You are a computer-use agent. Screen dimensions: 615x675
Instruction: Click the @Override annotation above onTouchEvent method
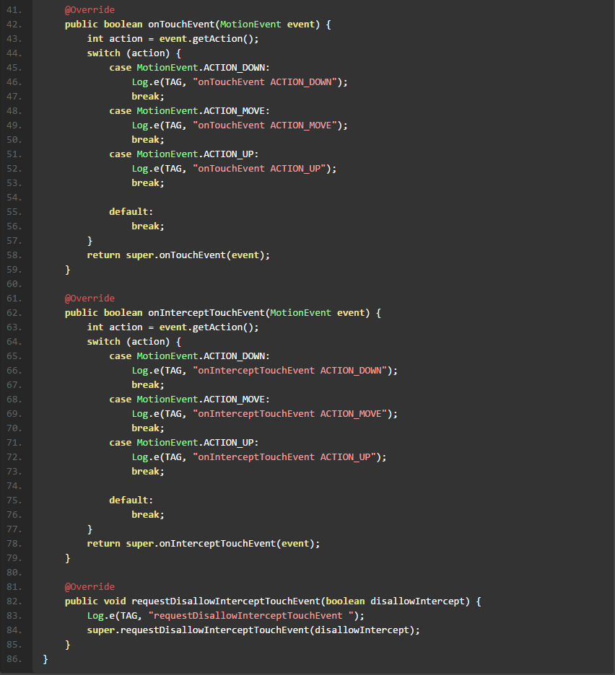point(90,10)
